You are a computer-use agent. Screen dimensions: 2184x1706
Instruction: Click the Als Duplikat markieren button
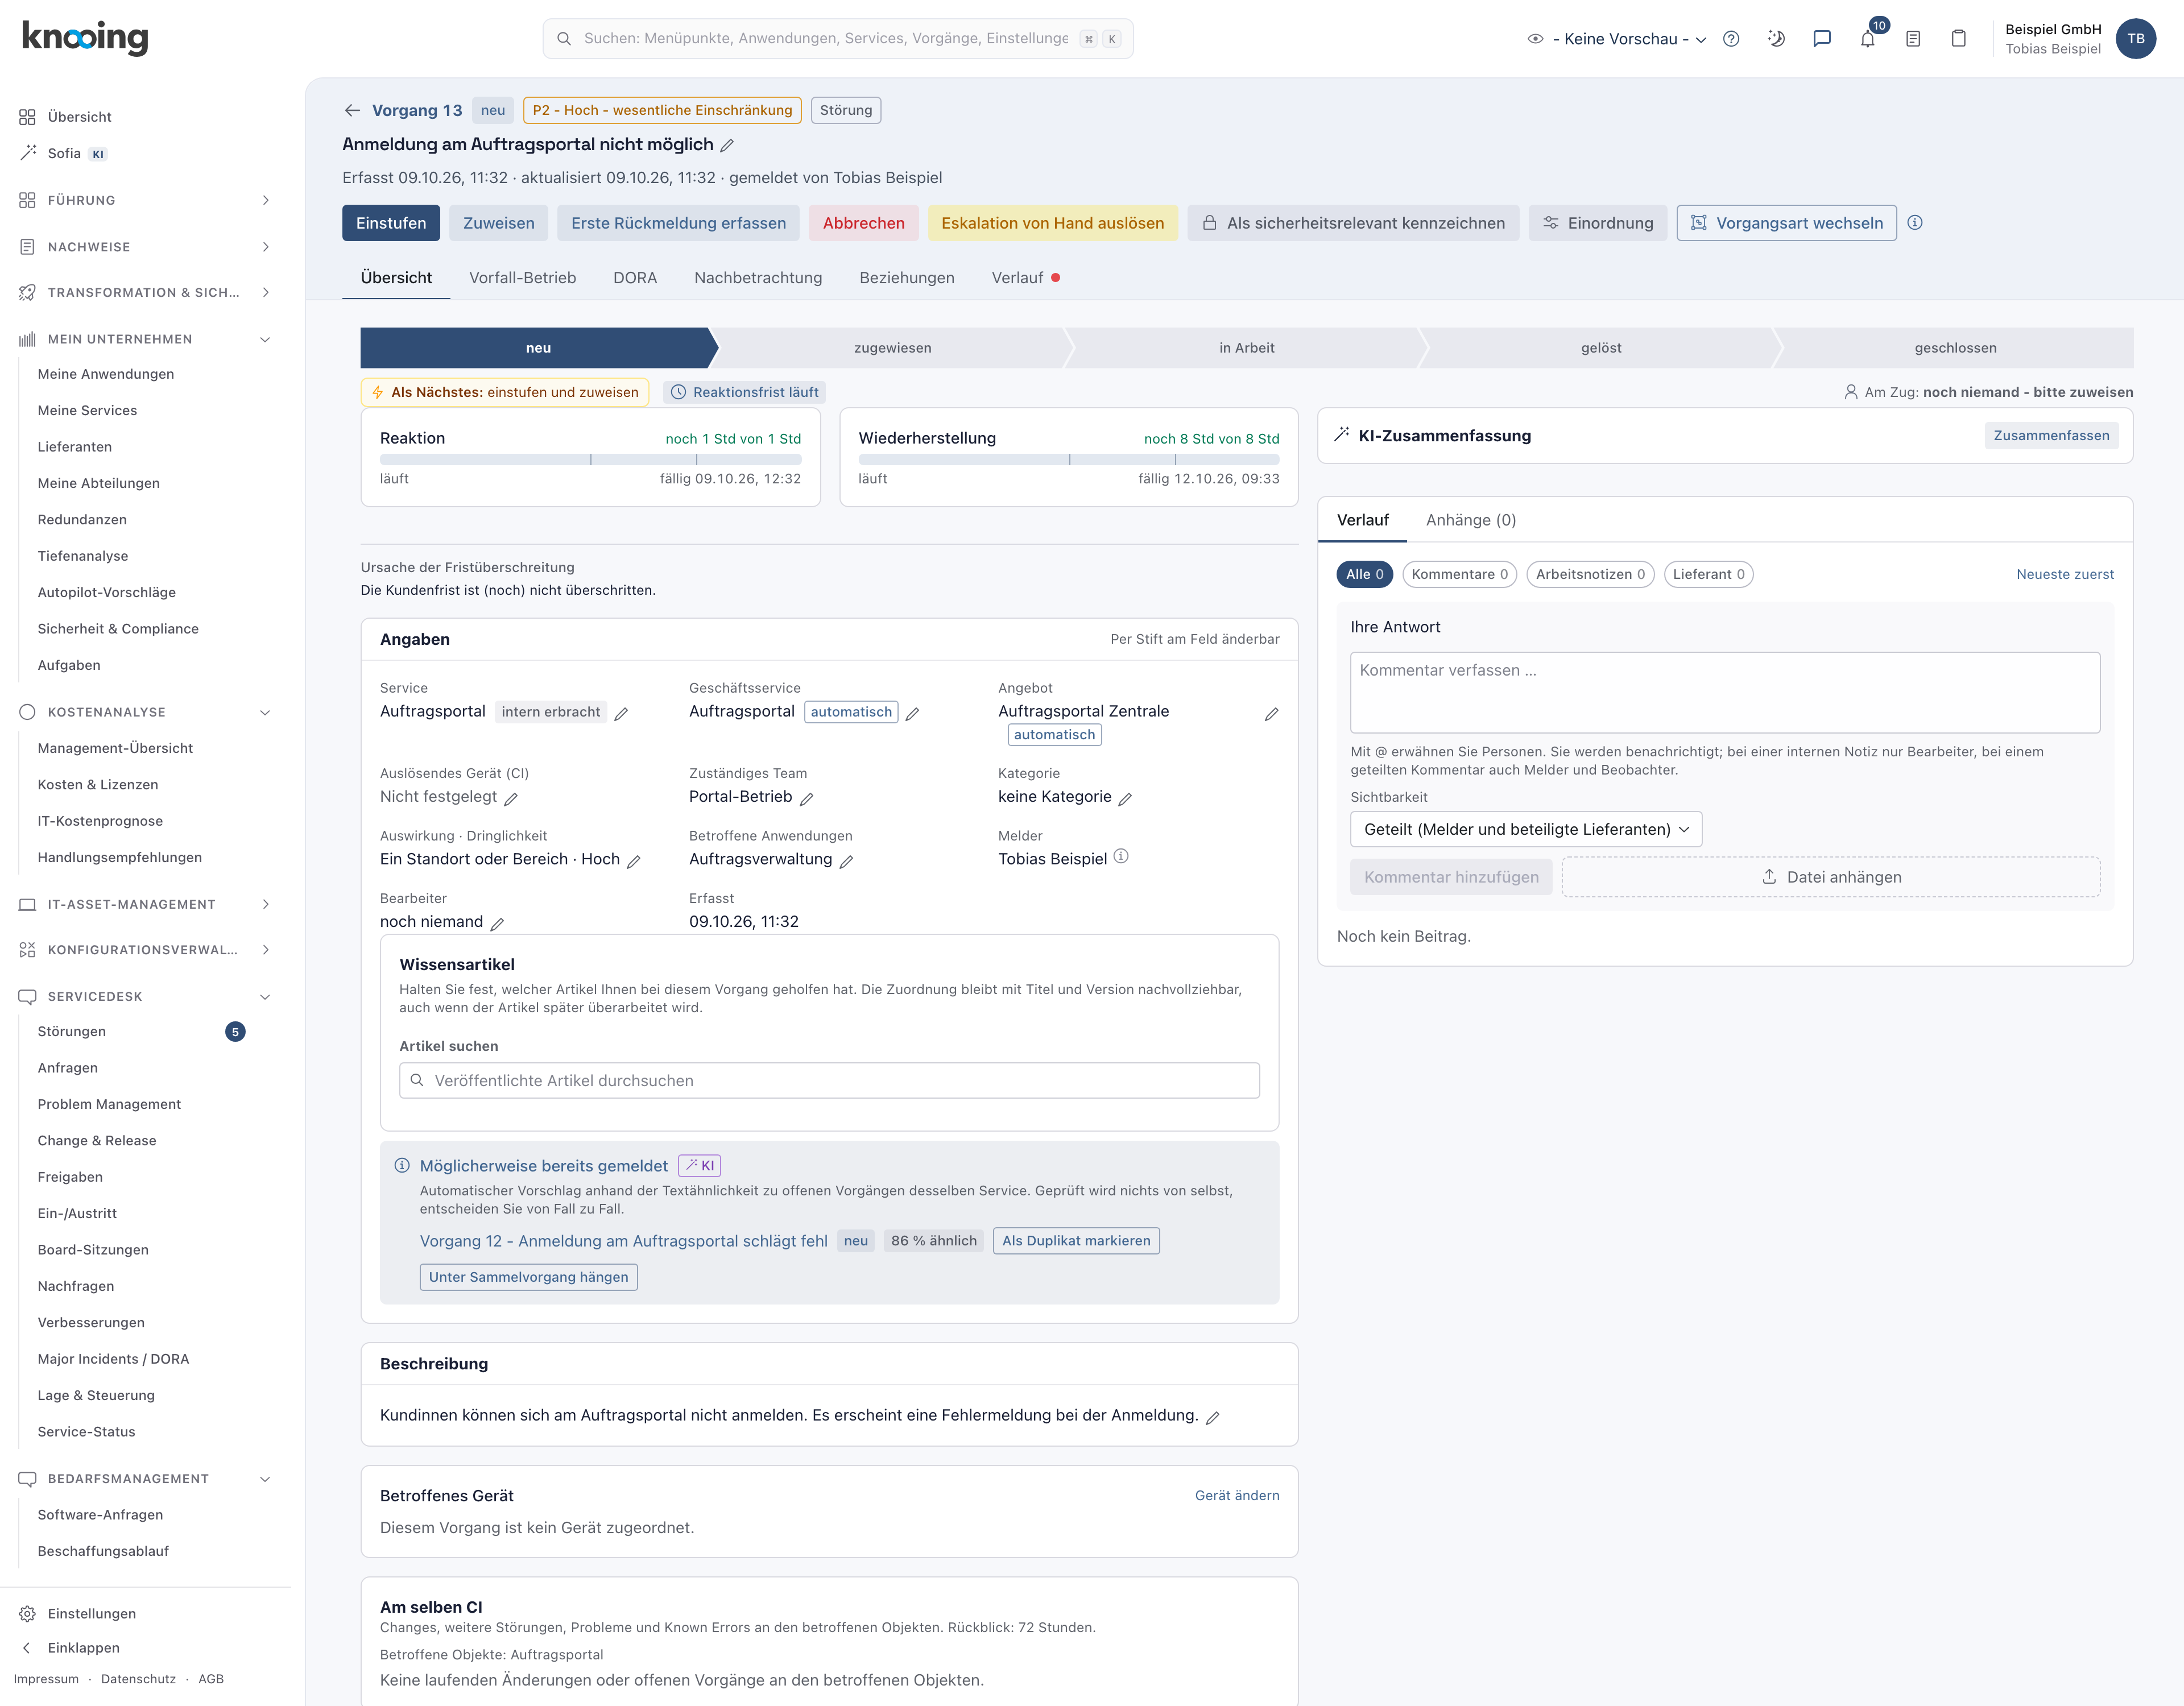1076,1241
